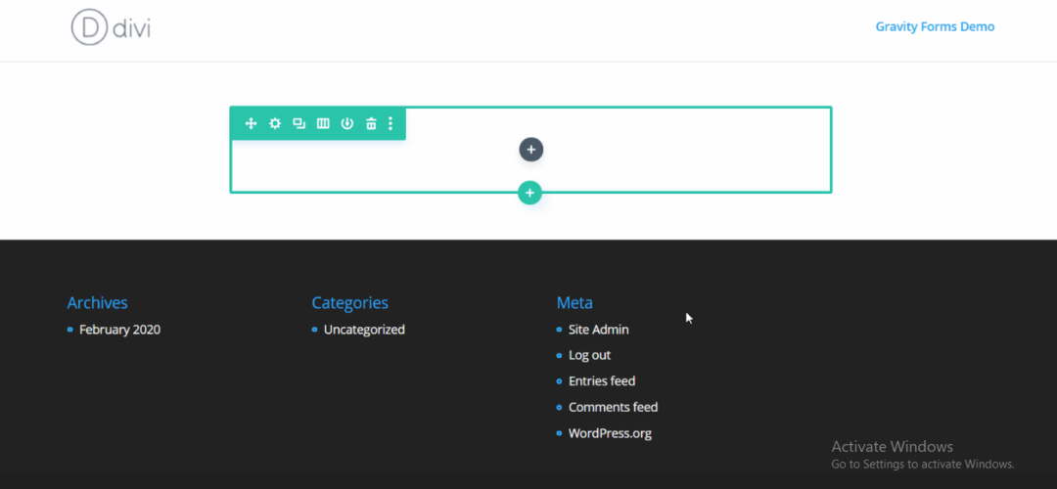Image resolution: width=1057 pixels, height=489 pixels.
Task: Click the Archives footer heading
Action: pos(97,303)
